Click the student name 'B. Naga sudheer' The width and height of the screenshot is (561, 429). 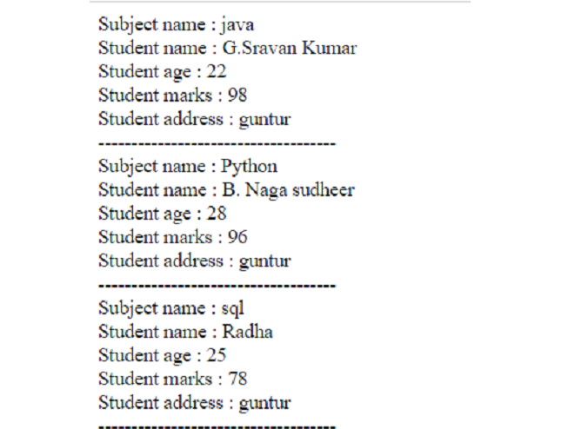[x=288, y=189]
